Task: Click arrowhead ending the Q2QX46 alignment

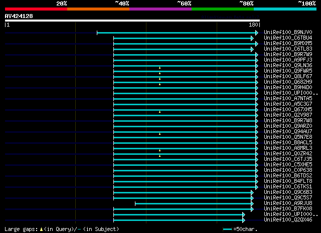Action: (244, 220)
